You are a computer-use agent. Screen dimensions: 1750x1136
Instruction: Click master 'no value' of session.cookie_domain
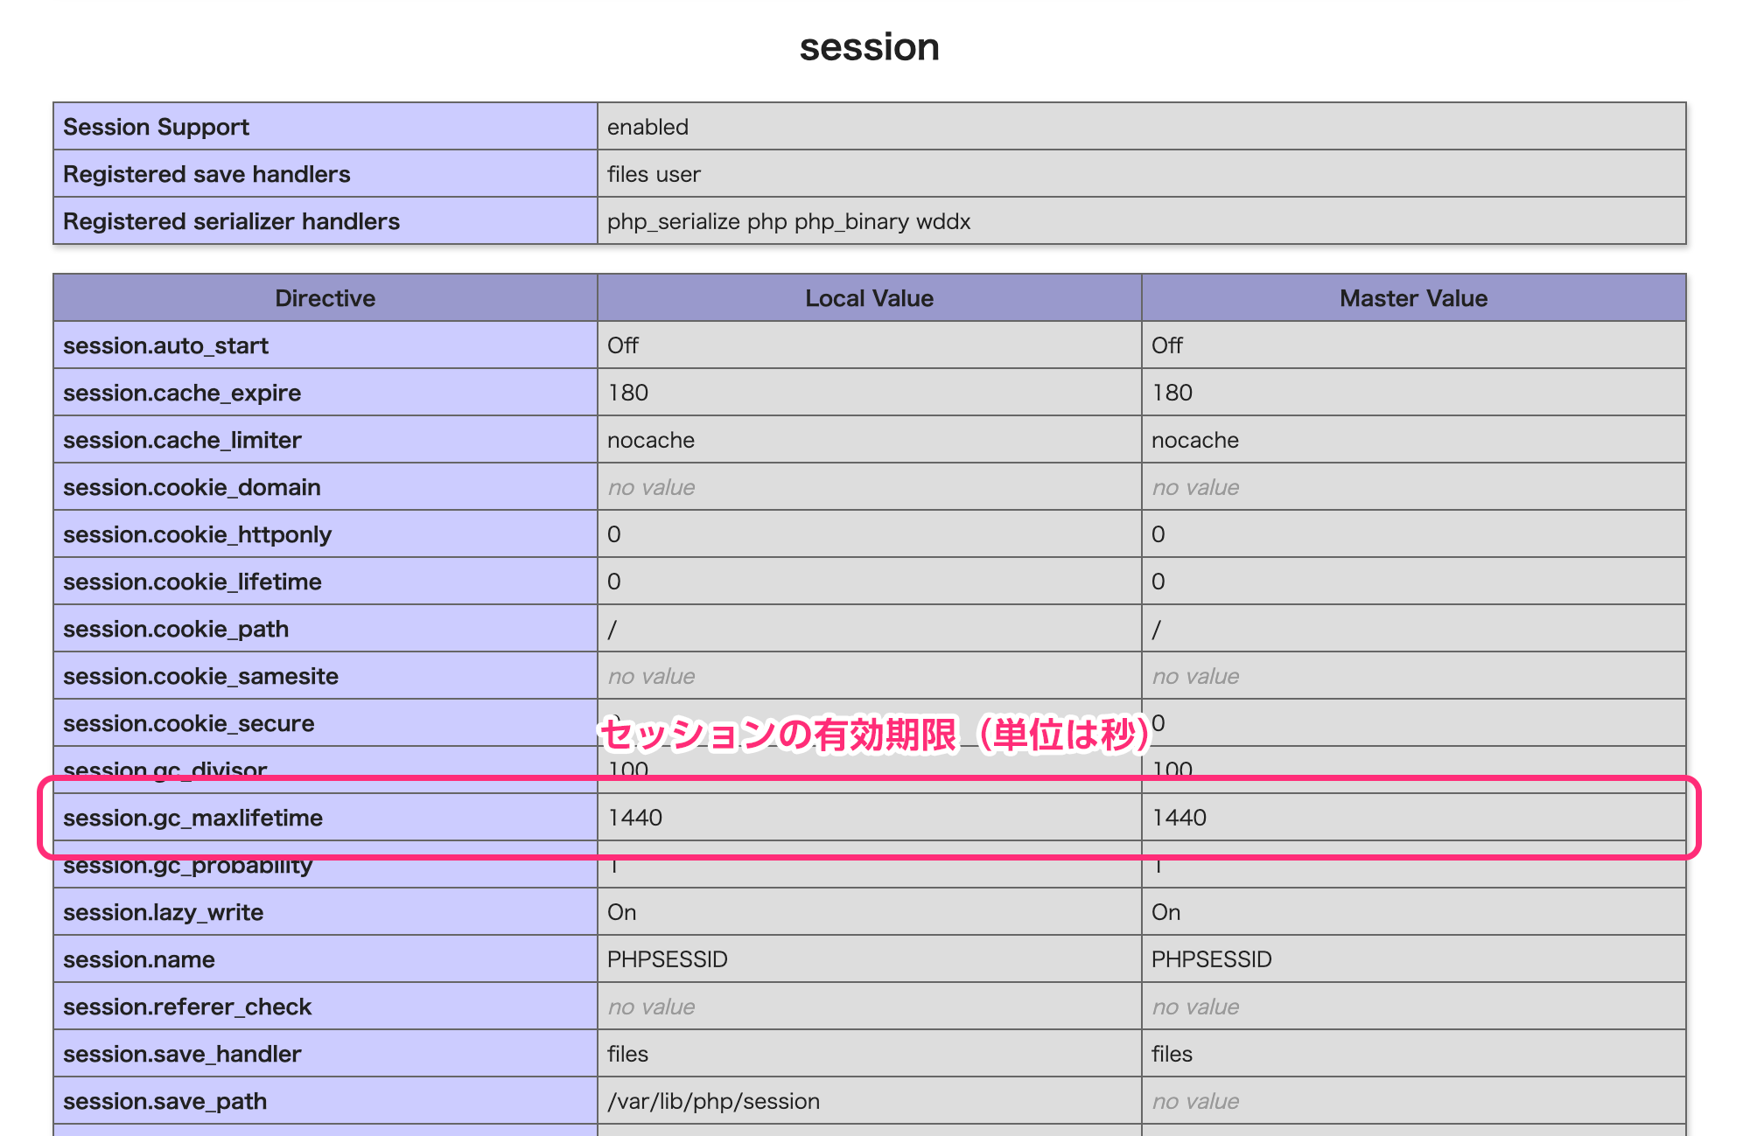pos(1195,487)
